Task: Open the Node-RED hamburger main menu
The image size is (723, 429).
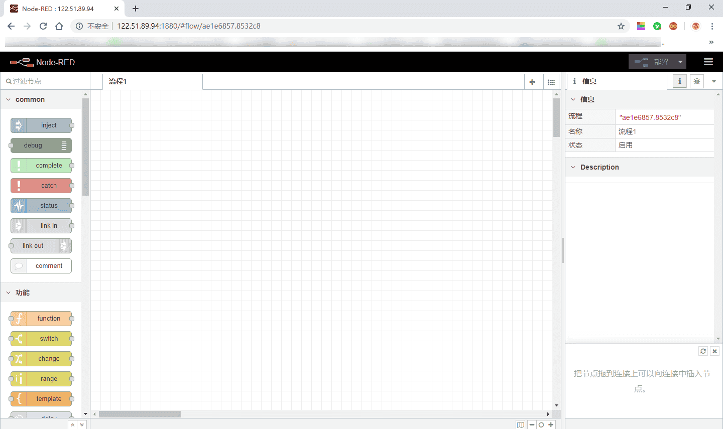Action: pos(708,62)
